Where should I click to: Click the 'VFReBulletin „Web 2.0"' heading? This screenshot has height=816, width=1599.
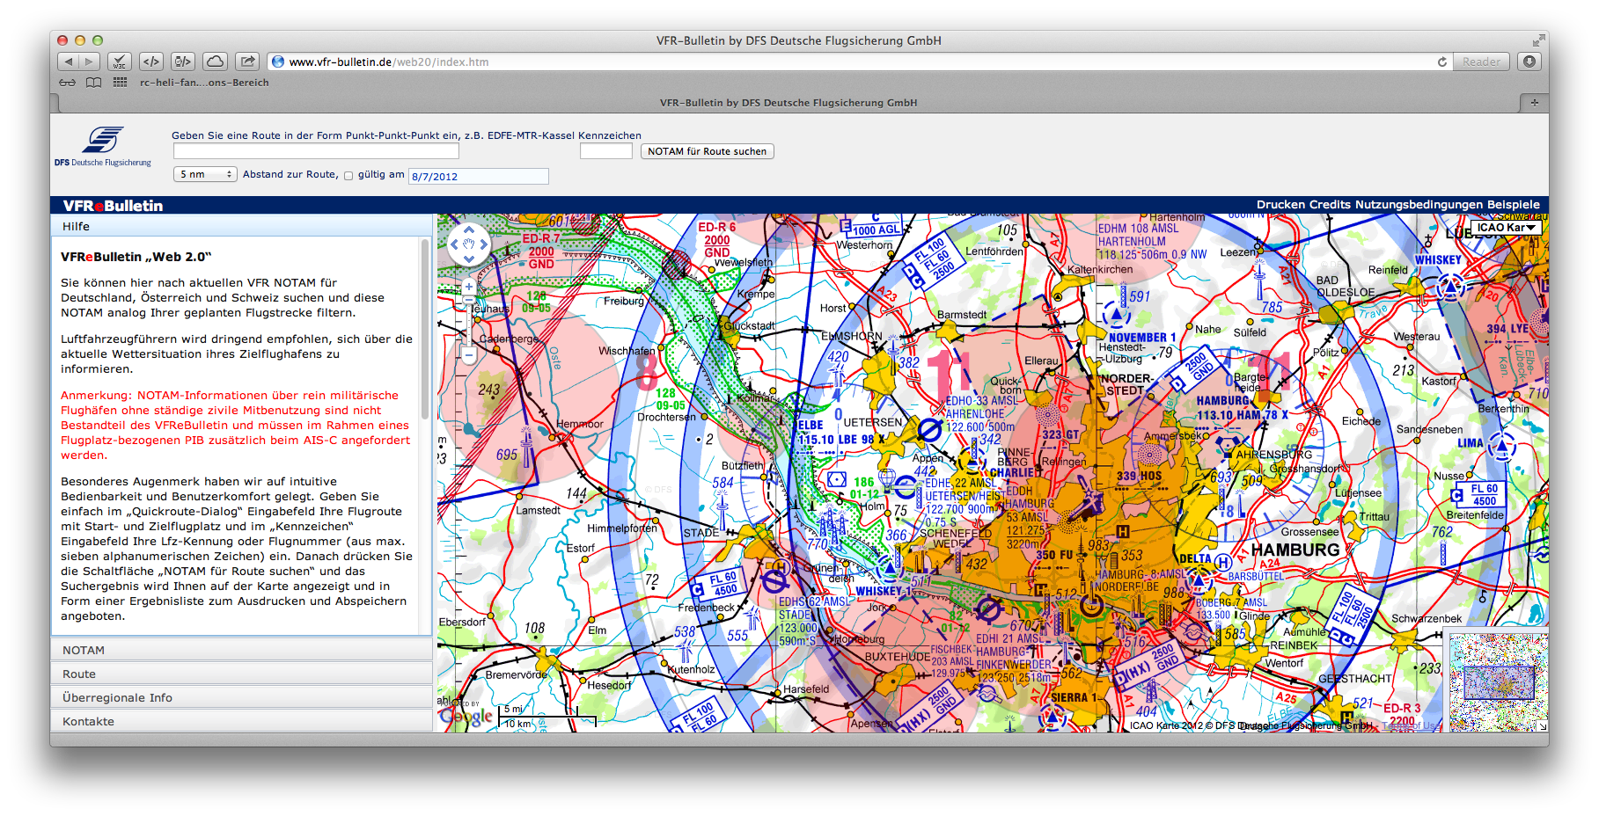136,257
